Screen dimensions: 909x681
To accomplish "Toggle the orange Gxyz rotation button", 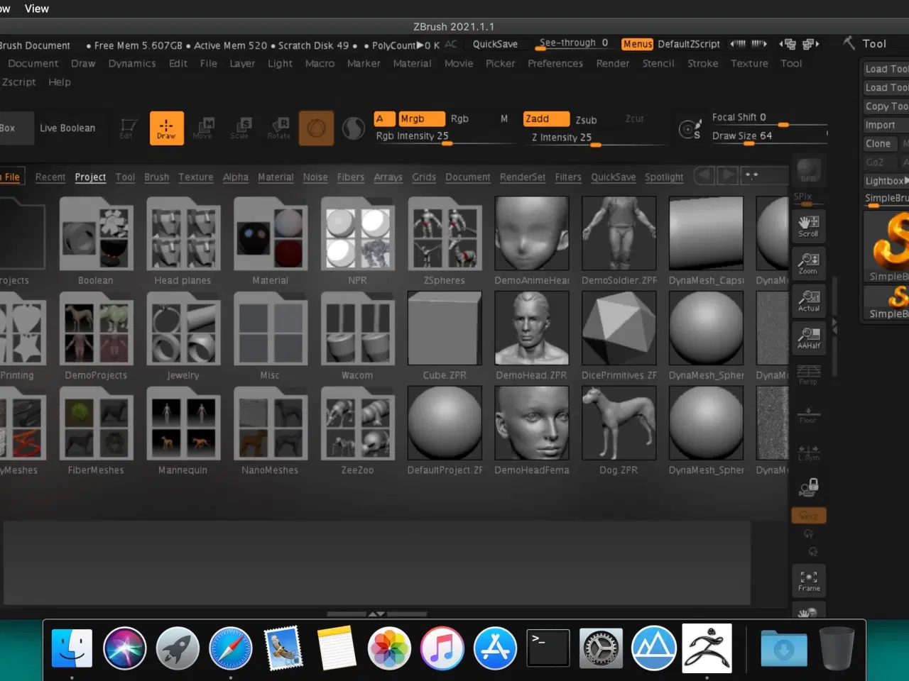I will coord(809,516).
